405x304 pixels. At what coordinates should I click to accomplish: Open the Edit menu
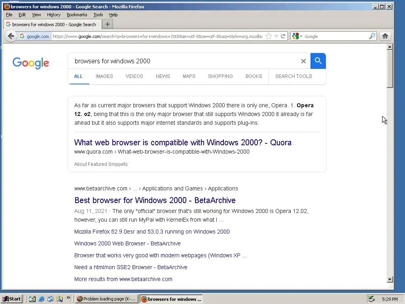click(x=22, y=15)
